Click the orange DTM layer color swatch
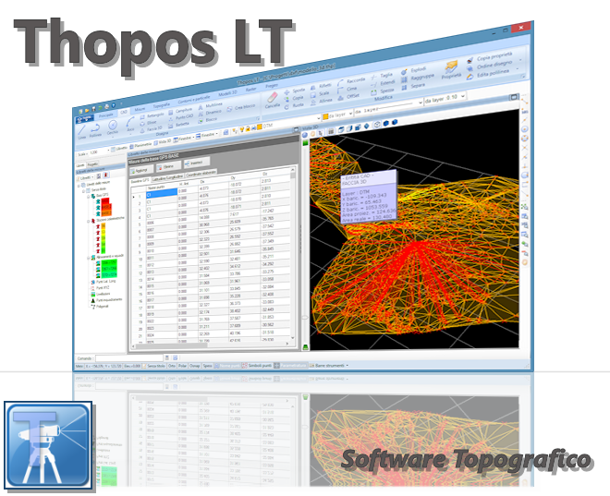 click(260, 127)
